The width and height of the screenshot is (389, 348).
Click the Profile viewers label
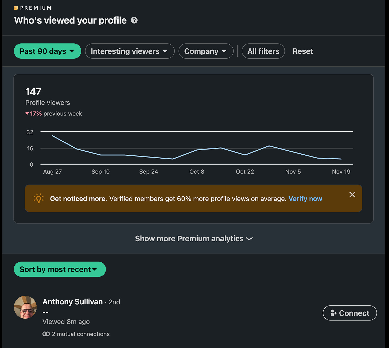48,102
